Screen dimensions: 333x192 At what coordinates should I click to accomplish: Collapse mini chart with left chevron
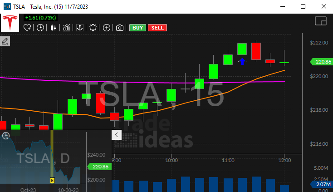pos(117,135)
